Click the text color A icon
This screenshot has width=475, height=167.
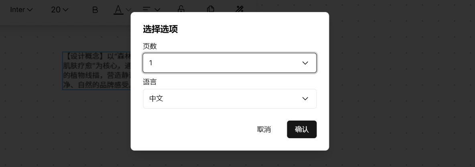click(118, 10)
